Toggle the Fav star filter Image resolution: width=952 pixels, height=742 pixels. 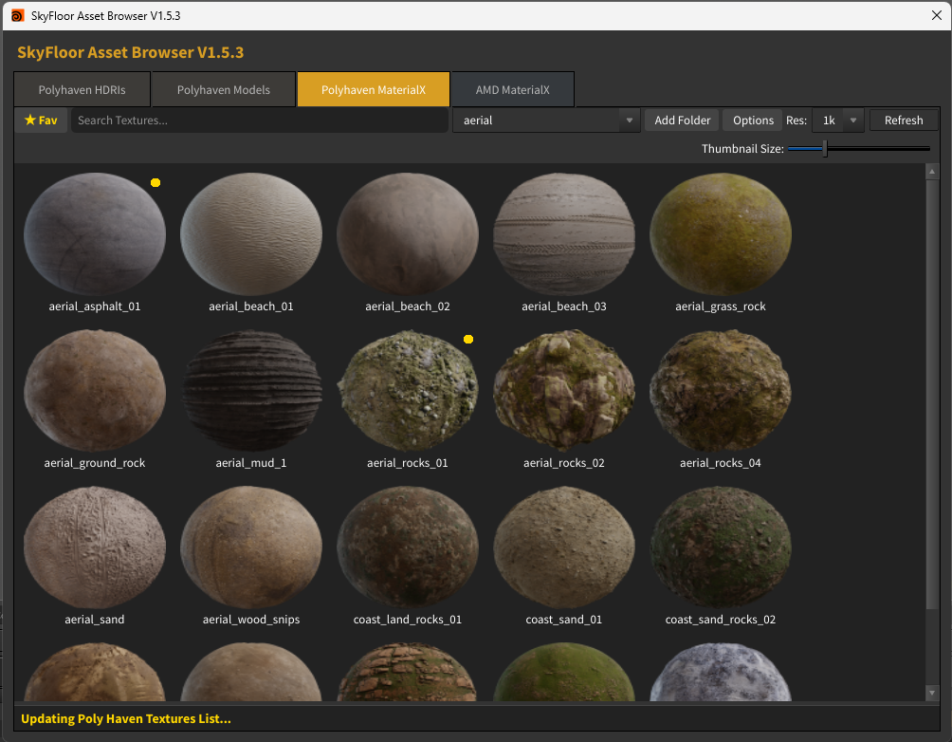click(x=41, y=121)
